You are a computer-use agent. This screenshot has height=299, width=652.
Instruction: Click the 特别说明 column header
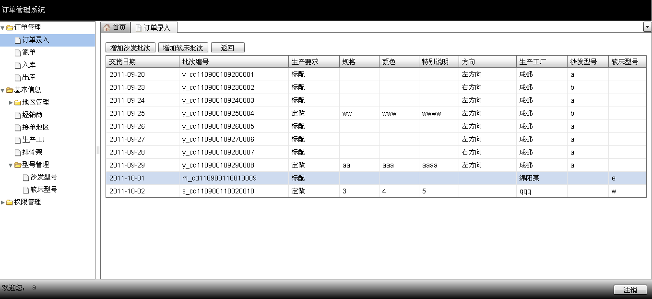(x=439, y=61)
